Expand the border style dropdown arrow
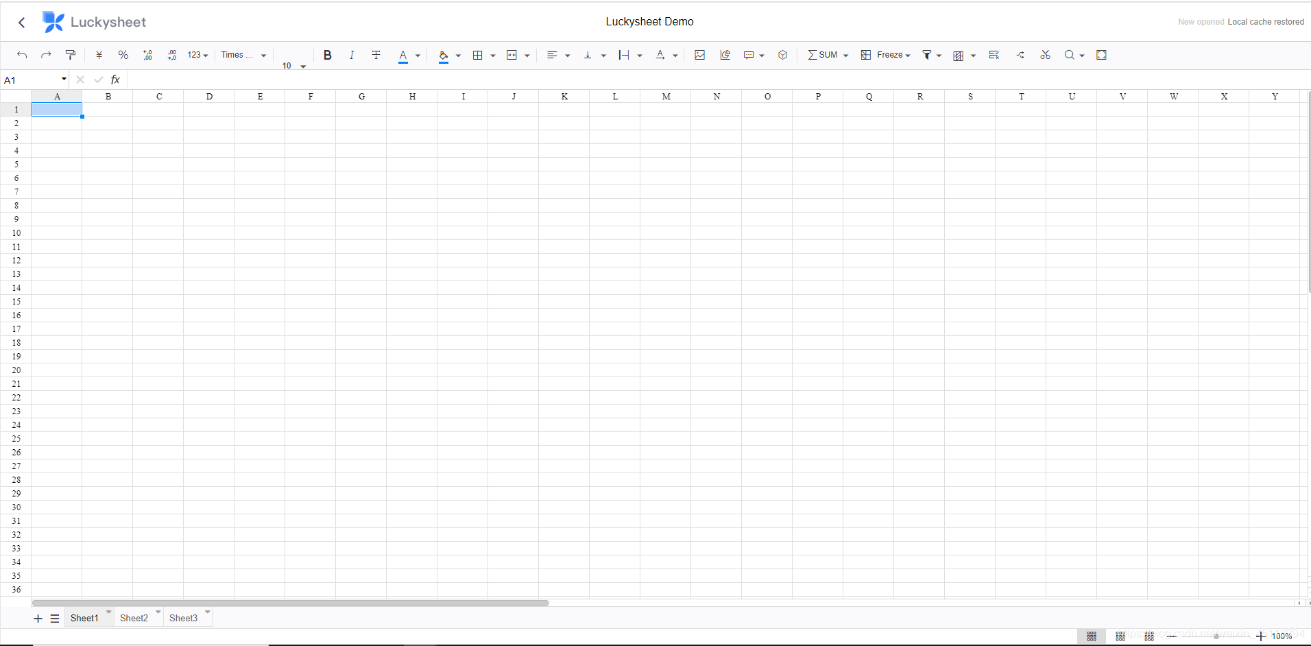 click(x=492, y=56)
